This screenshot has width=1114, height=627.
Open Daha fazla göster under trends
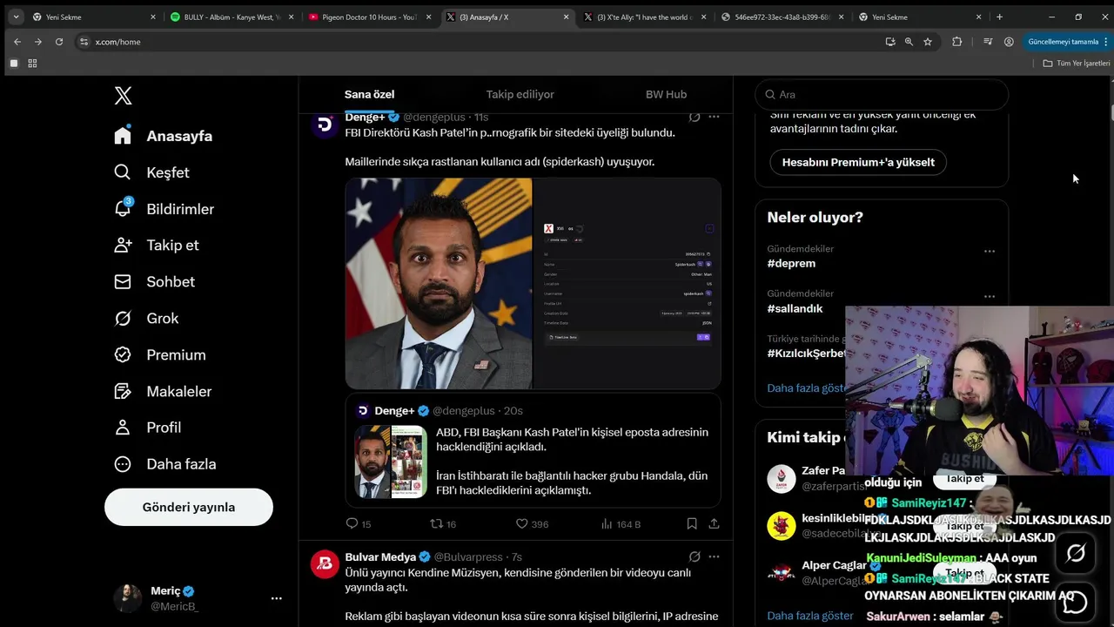point(807,388)
